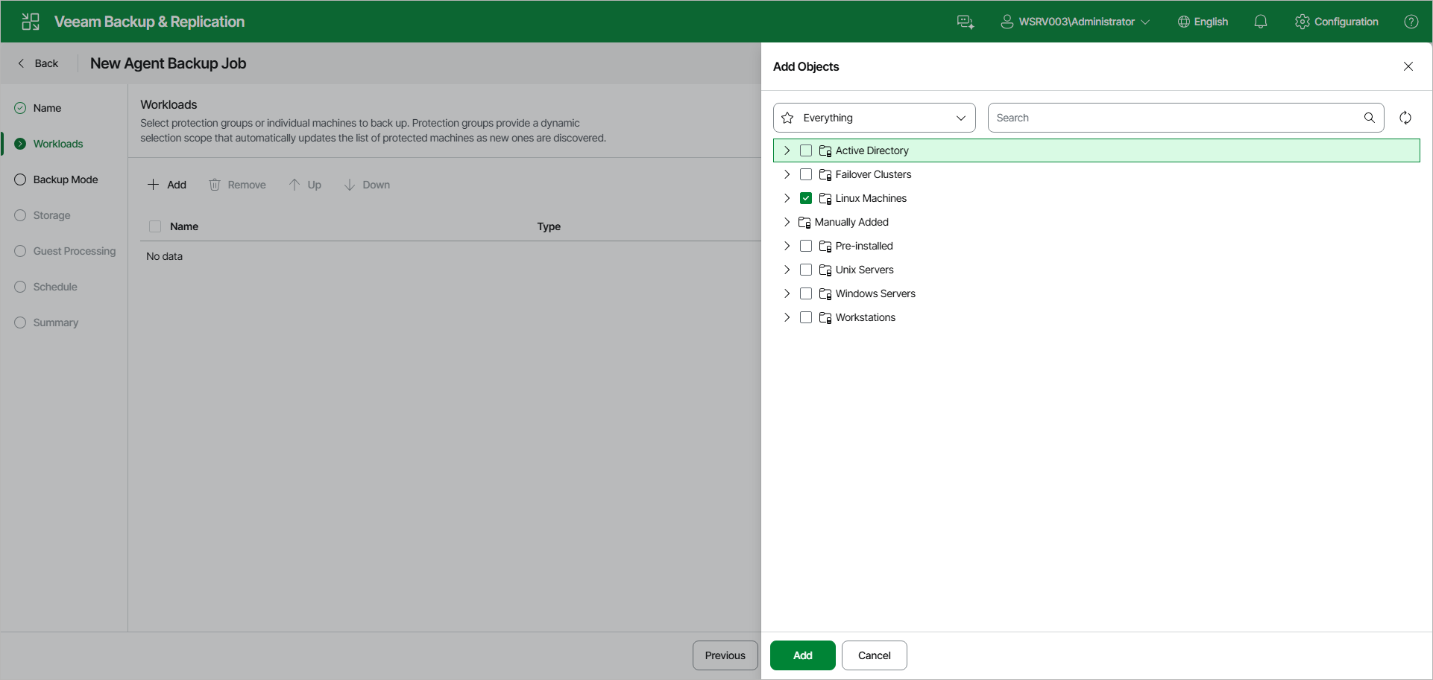Expand the Active Directory tree node
Image resolution: width=1433 pixels, height=680 pixels.
(787, 150)
